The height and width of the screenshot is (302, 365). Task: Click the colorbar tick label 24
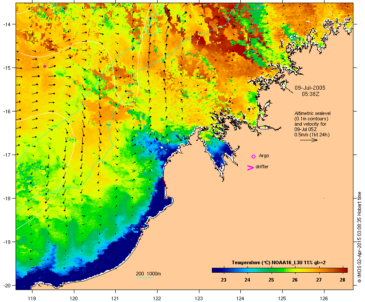247,280
